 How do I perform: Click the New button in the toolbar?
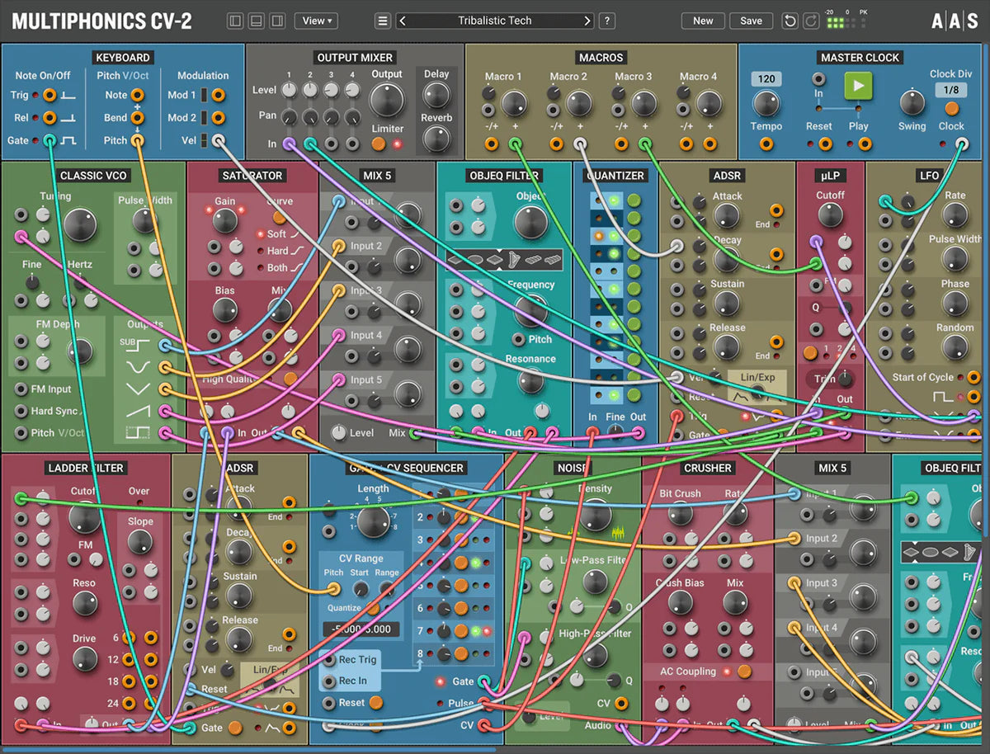[x=703, y=21]
